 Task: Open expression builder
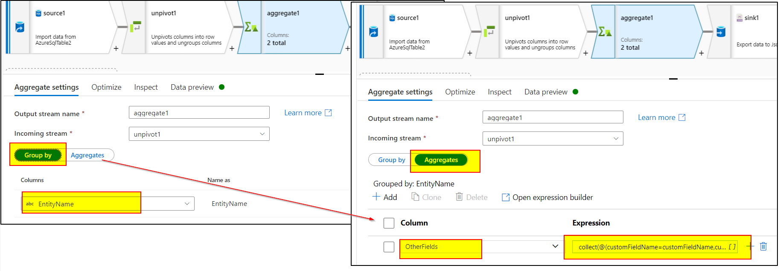pos(547,197)
